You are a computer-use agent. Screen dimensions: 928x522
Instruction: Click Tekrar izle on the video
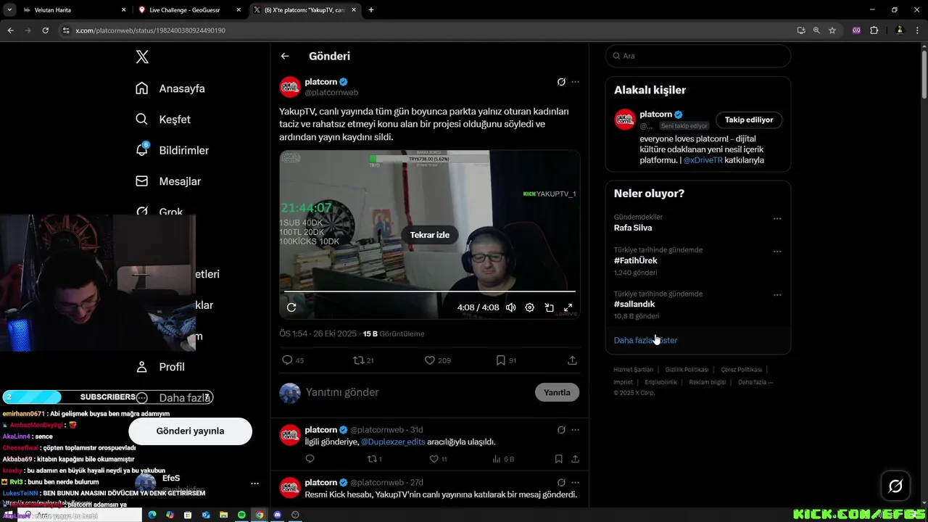coord(430,235)
